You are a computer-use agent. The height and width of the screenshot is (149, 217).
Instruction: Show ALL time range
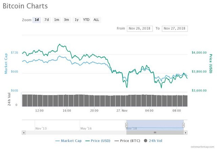click(x=96, y=20)
